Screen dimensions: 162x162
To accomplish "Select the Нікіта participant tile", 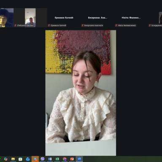I will (131, 18).
